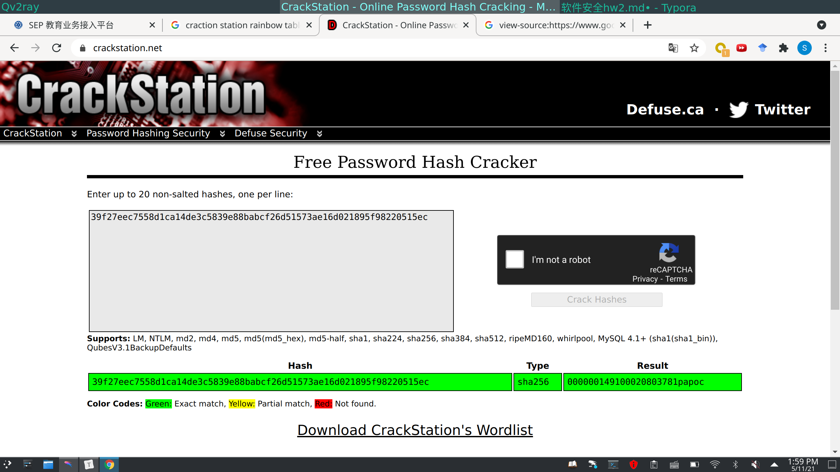The width and height of the screenshot is (840, 472).
Task: Open Download CrackStation's Wordlist link
Action: [x=415, y=430]
